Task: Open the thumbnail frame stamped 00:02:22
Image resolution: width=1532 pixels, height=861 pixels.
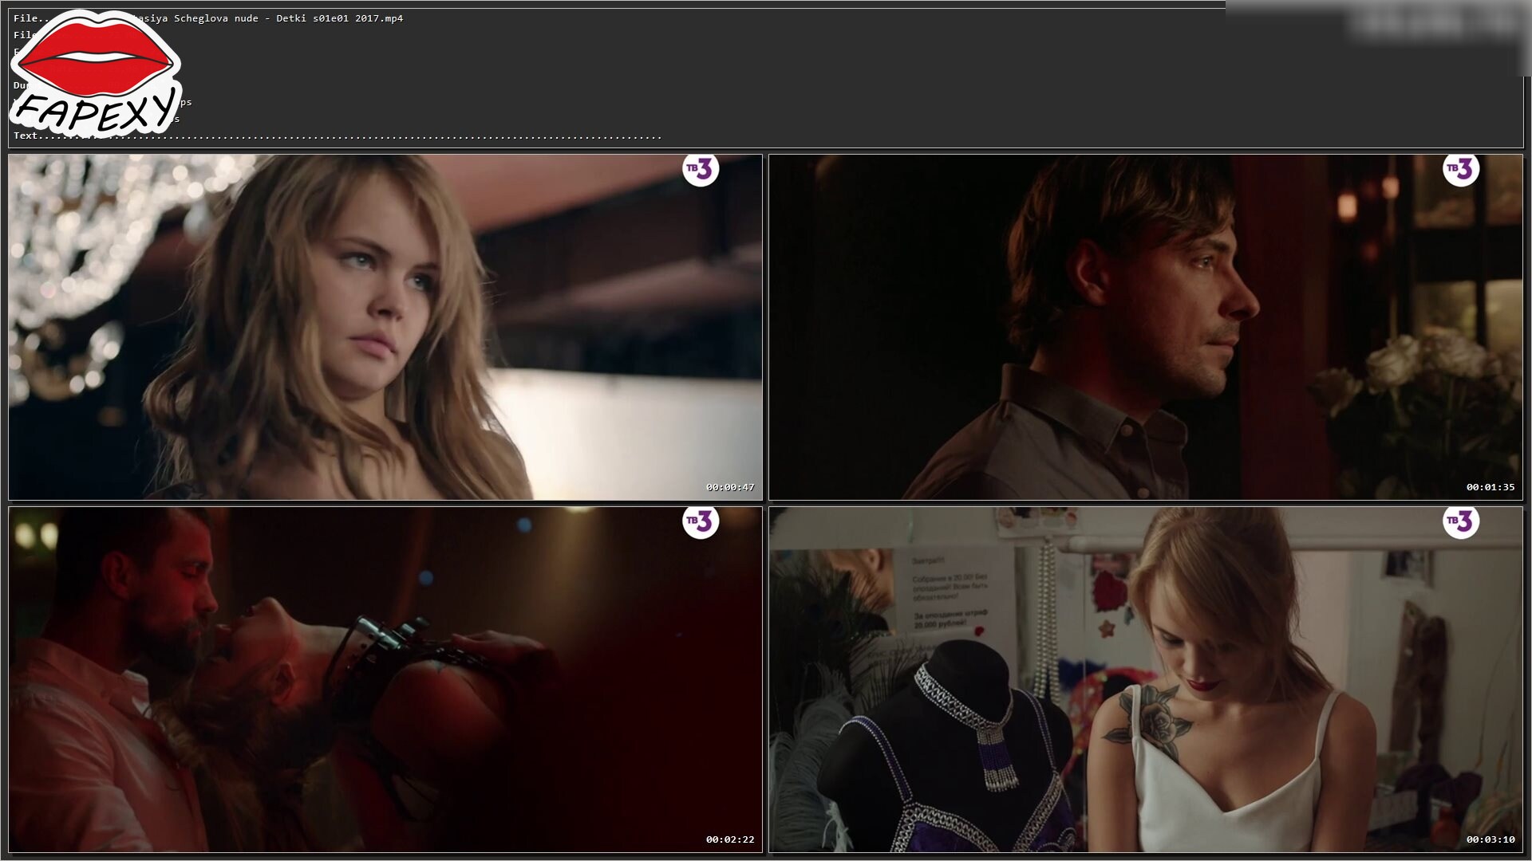Action: pos(385,680)
